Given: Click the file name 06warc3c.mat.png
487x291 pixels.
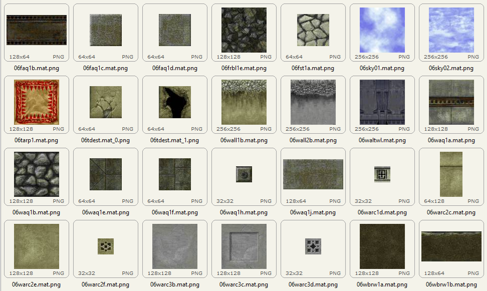Looking at the screenshot, I should [244, 284].
